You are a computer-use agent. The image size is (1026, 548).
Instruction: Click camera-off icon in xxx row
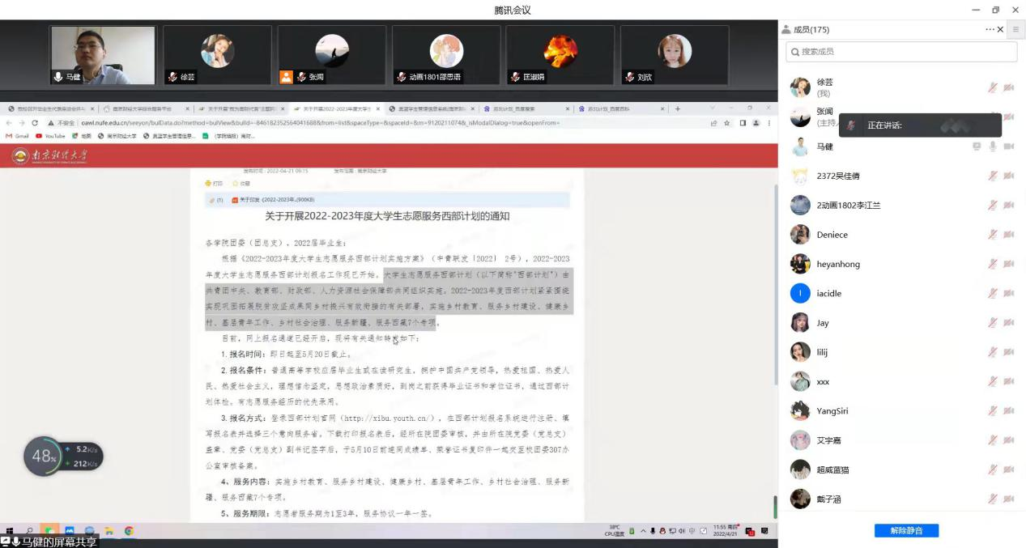click(1009, 381)
